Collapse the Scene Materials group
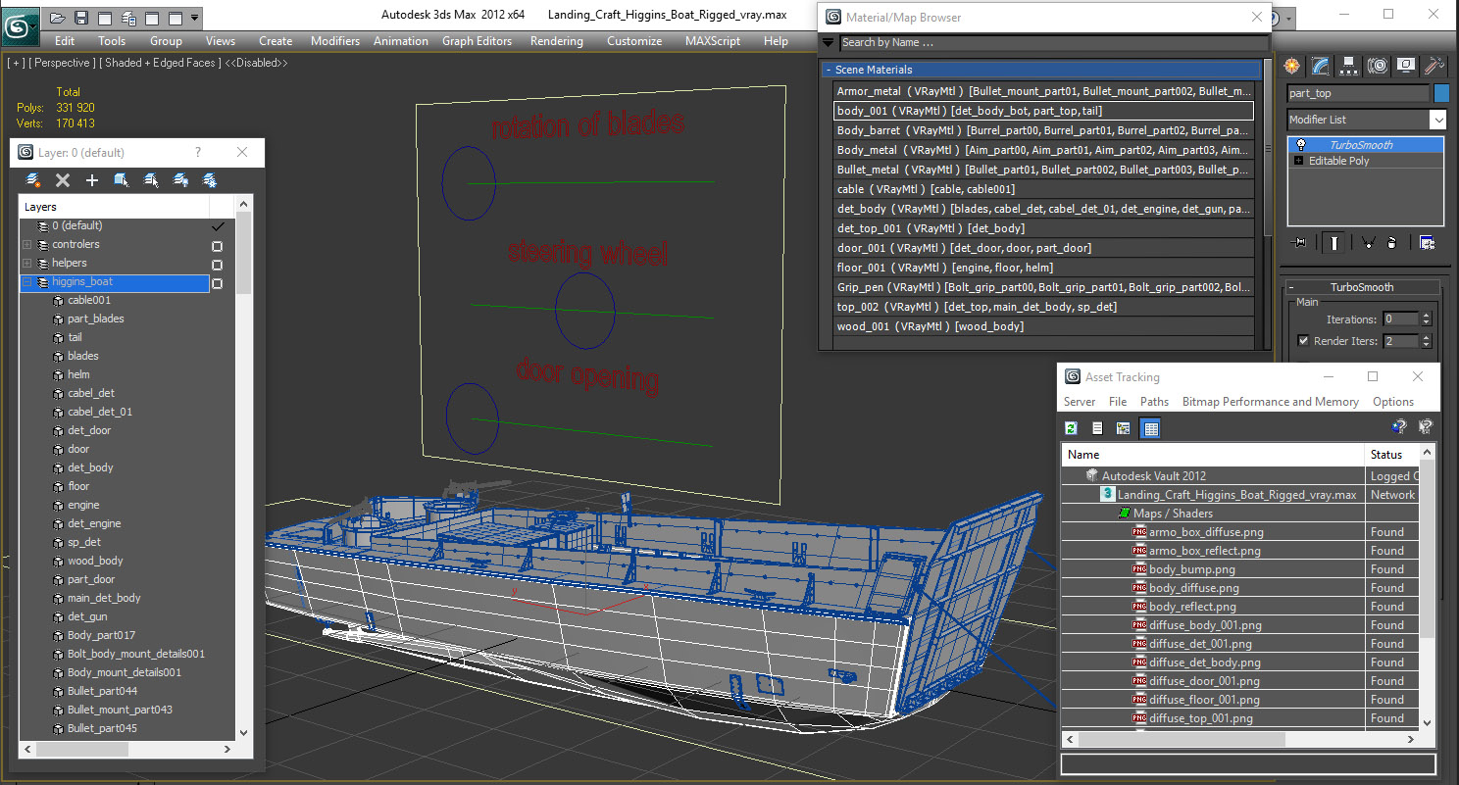Screen dimensions: 1459x785 pos(829,70)
